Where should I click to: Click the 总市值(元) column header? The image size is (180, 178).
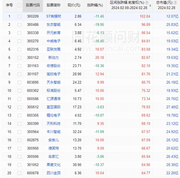pos(164,3)
